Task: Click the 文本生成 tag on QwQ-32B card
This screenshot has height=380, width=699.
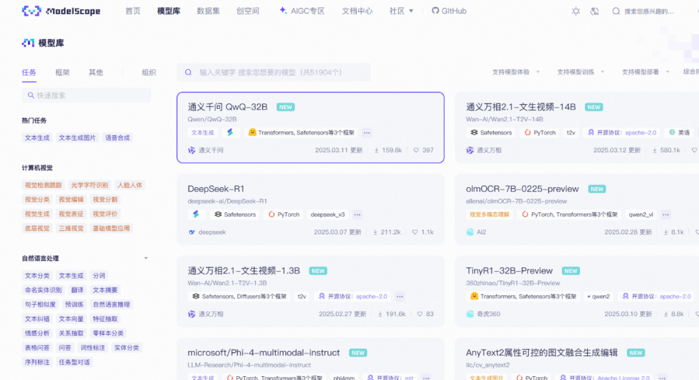Action: pyautogui.click(x=203, y=133)
